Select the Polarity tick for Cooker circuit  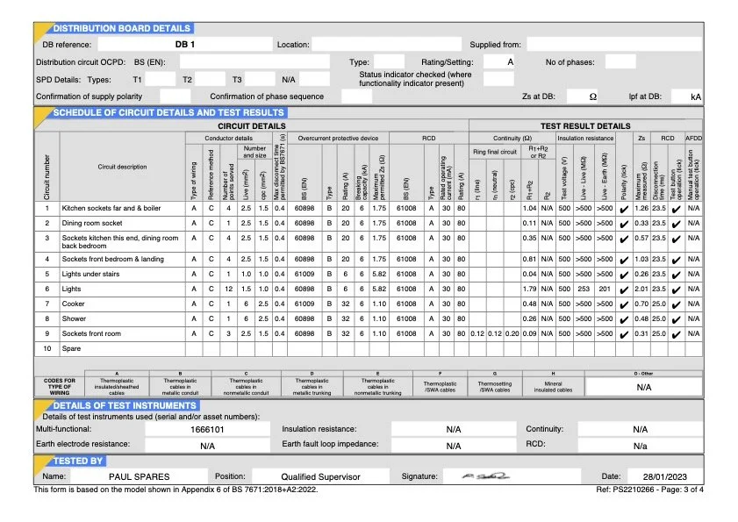624,304
